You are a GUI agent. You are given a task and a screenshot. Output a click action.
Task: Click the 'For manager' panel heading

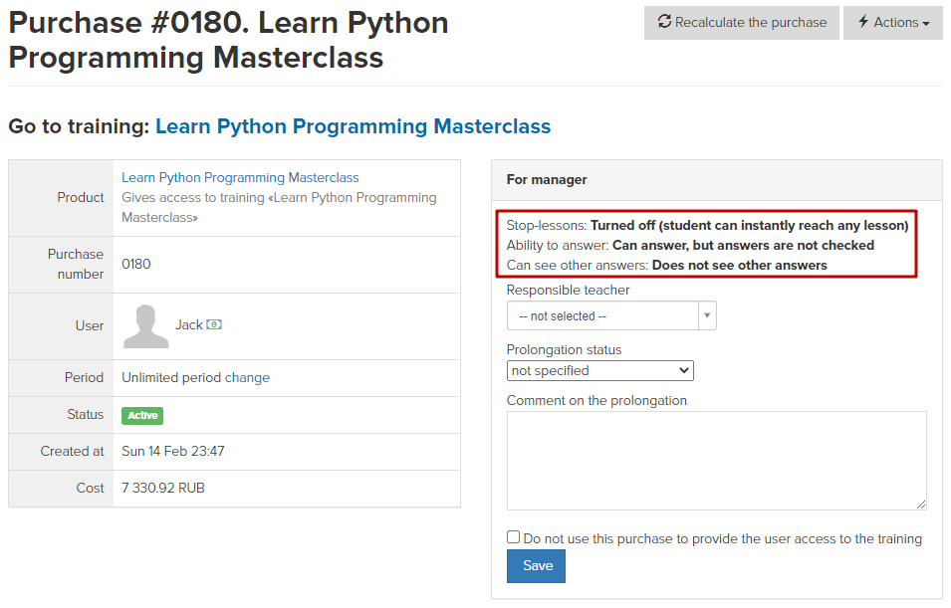547,179
